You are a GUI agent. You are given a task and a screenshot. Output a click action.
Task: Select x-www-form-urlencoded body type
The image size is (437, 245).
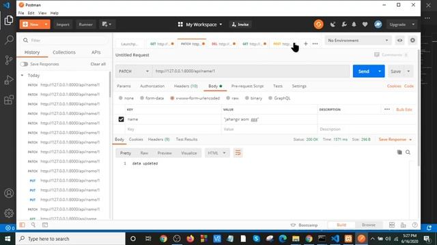[172, 98]
